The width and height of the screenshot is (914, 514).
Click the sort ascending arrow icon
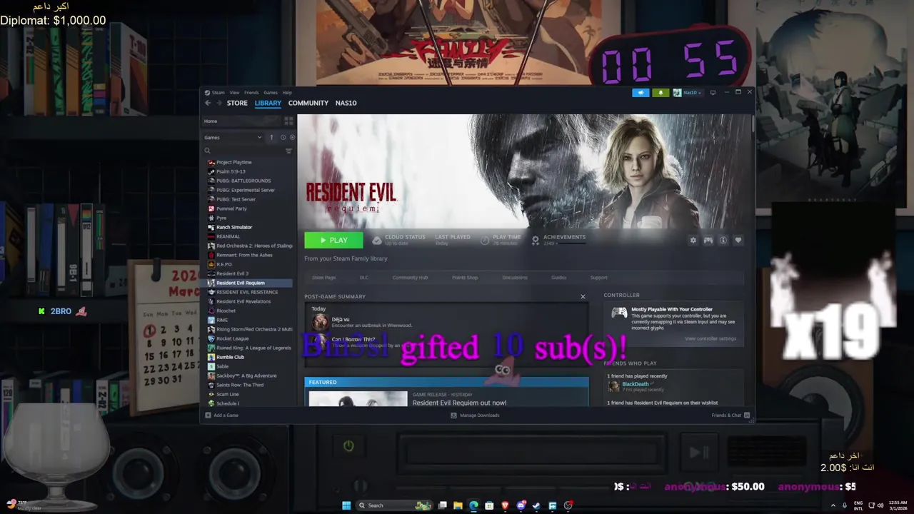pyautogui.click(x=271, y=137)
